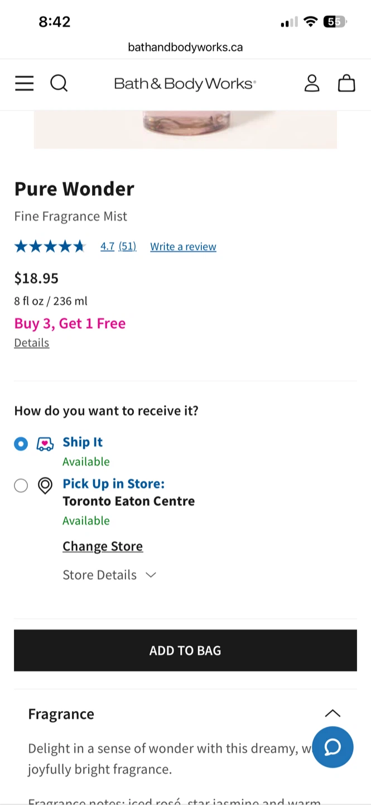This screenshot has height=805, width=371.
Task: Tap the bathandbodyworks.ca address bar
Action: (x=185, y=47)
